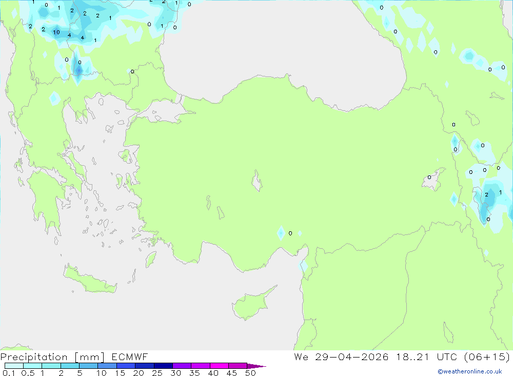Image resolution: width=513 pixels, height=376 pixels.
Task: Click the "0.5" legend label
Action: (28, 373)
